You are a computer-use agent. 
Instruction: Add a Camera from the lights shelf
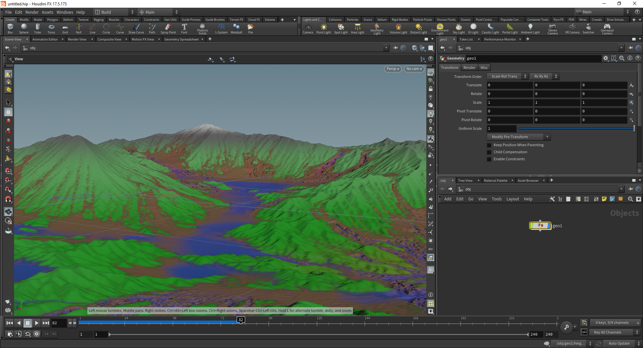pyautogui.click(x=308, y=29)
